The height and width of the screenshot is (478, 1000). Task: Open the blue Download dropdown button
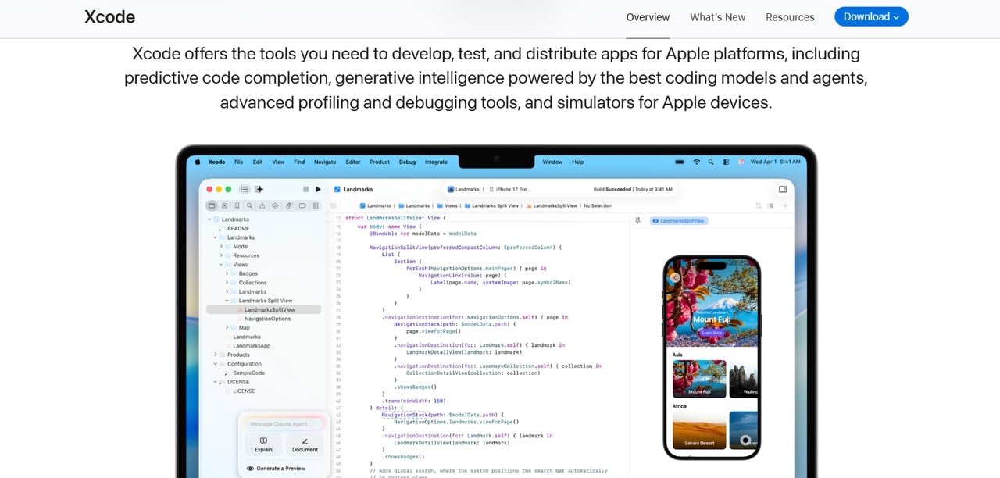[871, 16]
